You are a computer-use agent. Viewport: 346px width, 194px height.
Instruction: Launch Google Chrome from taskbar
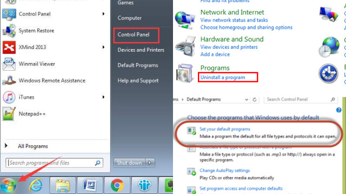(117, 185)
